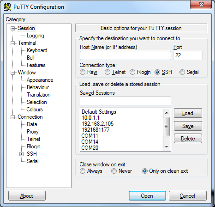
Task: Collapse the Connection category node
Action: coord(12,117)
